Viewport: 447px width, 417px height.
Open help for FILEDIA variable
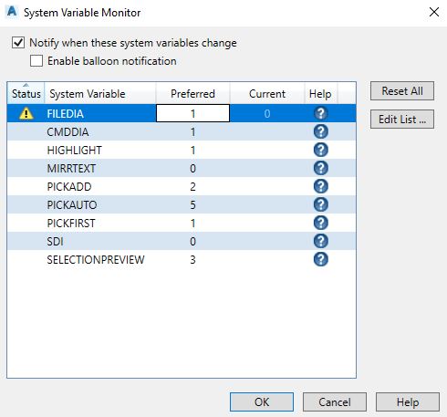tap(321, 113)
